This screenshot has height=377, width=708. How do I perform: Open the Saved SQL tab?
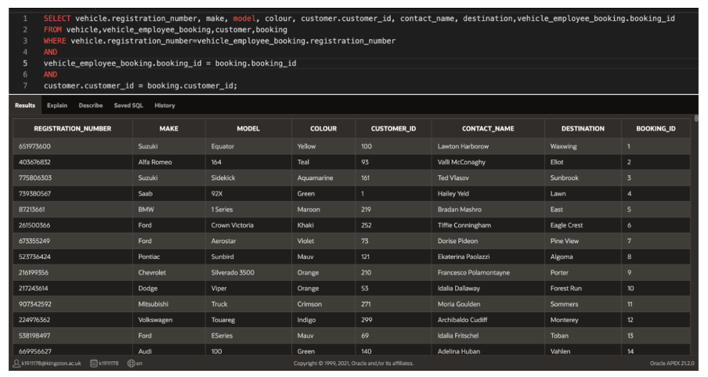(x=128, y=106)
